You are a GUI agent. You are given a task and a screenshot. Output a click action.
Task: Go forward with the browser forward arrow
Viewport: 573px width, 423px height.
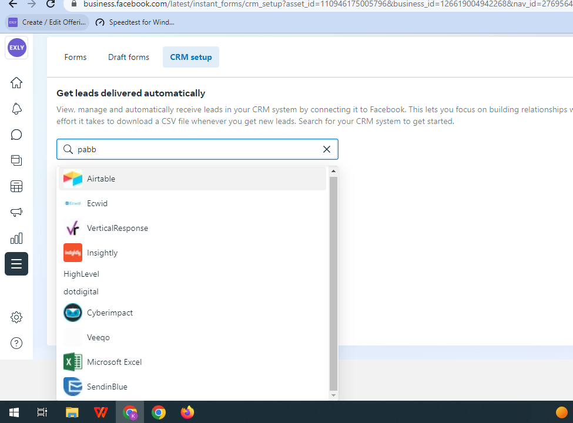point(32,4)
